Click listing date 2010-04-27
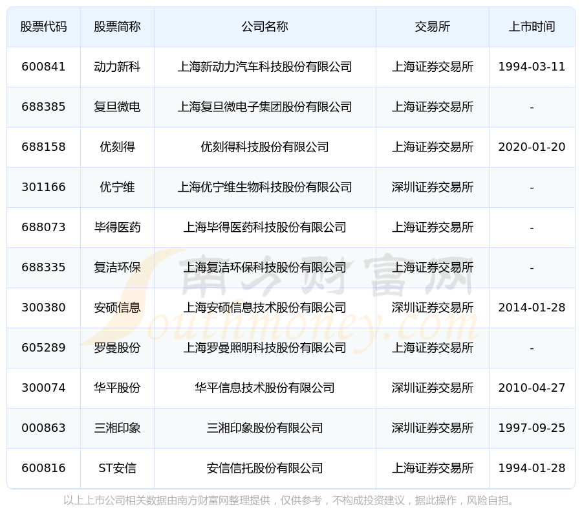This screenshot has width=582, height=518. tap(532, 388)
